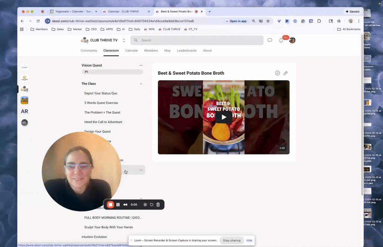Viewport: 383px width, 247px height.
Task: Open browser apps grid icon
Action: pos(22,29)
